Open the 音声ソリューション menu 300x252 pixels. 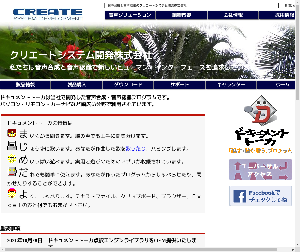pos(130,15)
